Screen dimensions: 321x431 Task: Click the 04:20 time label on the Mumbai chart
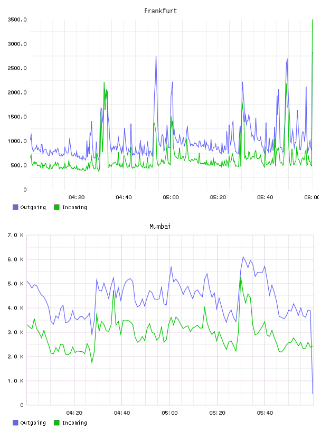(x=74, y=413)
